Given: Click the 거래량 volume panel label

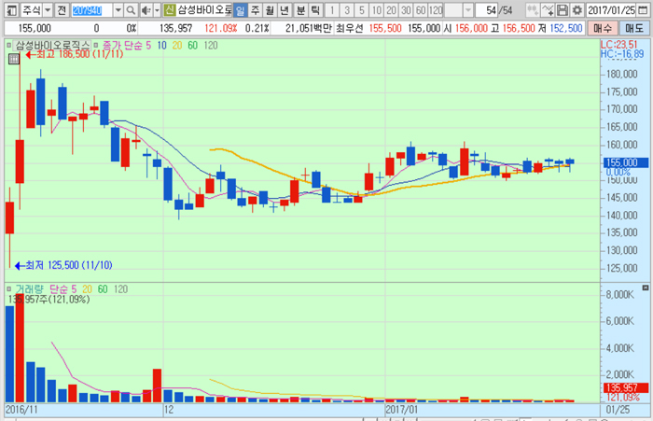Looking at the screenshot, I should [x=29, y=288].
